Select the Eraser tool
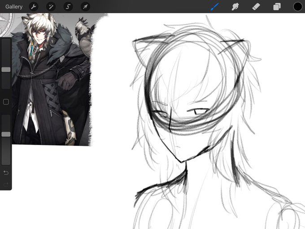 pos(256,7)
